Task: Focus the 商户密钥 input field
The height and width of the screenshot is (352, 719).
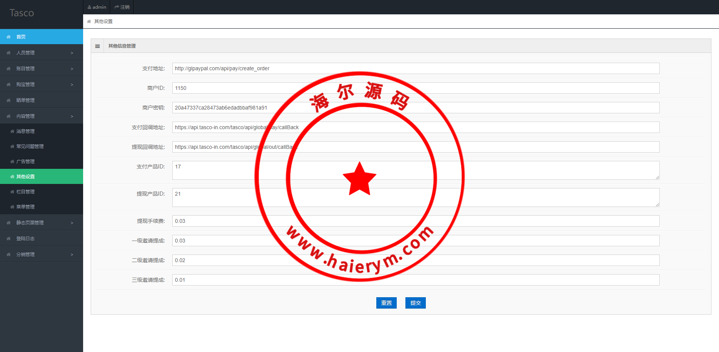Action: (416, 108)
